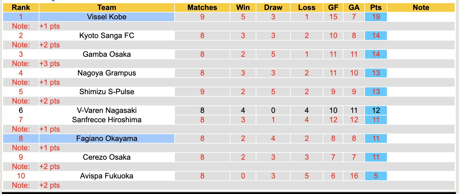Click the Win column header

[x=243, y=7]
